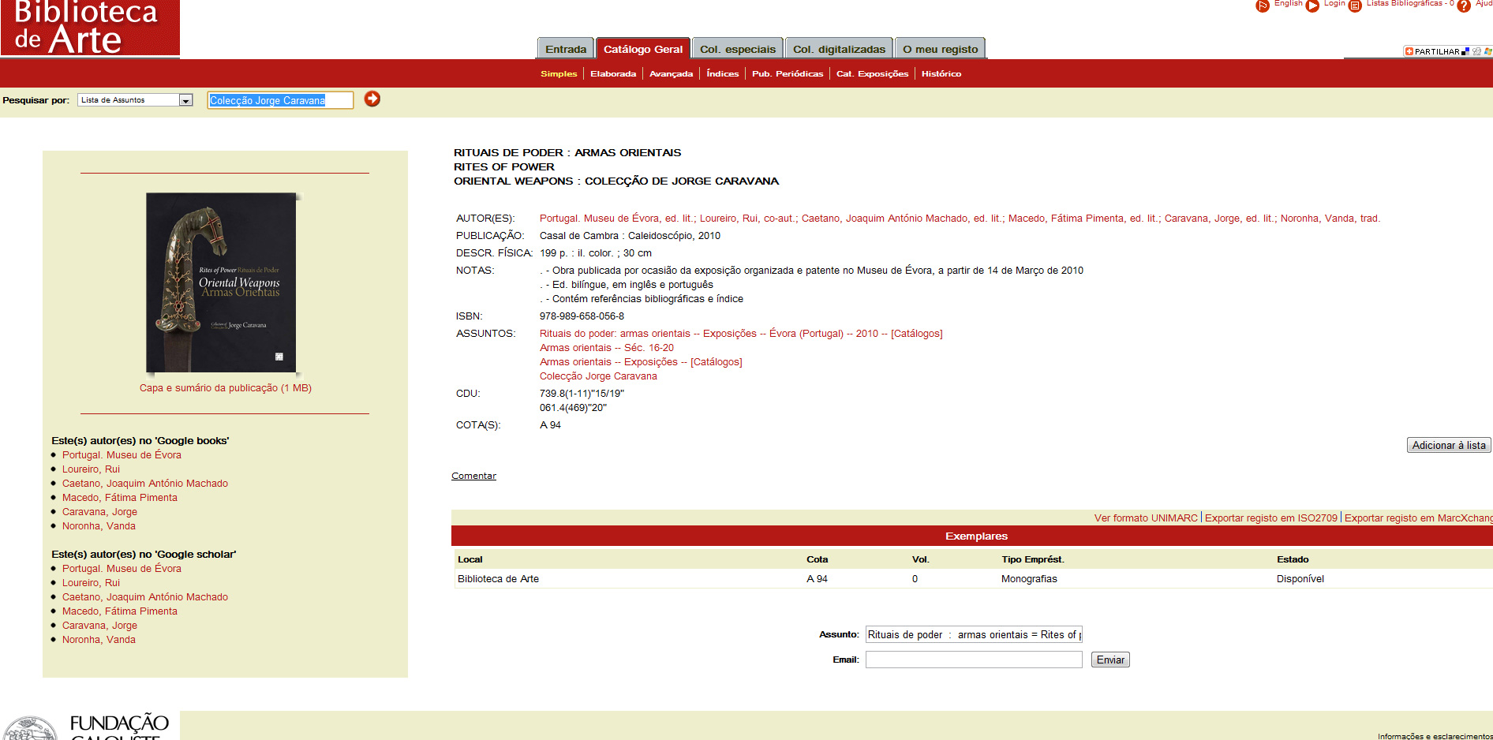Open the Ver formato UNIMARC link

[x=1145, y=518]
